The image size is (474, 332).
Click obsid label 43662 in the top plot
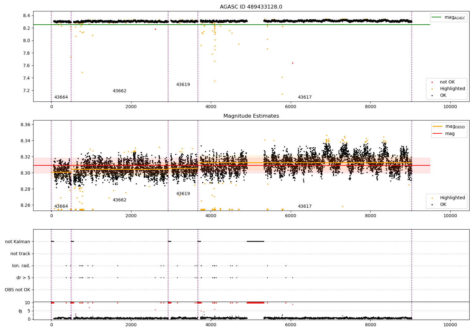tap(119, 91)
